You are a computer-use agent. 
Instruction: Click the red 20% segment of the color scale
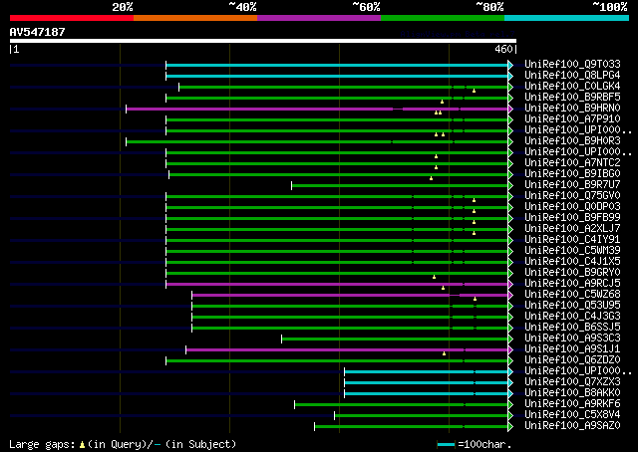72,18
